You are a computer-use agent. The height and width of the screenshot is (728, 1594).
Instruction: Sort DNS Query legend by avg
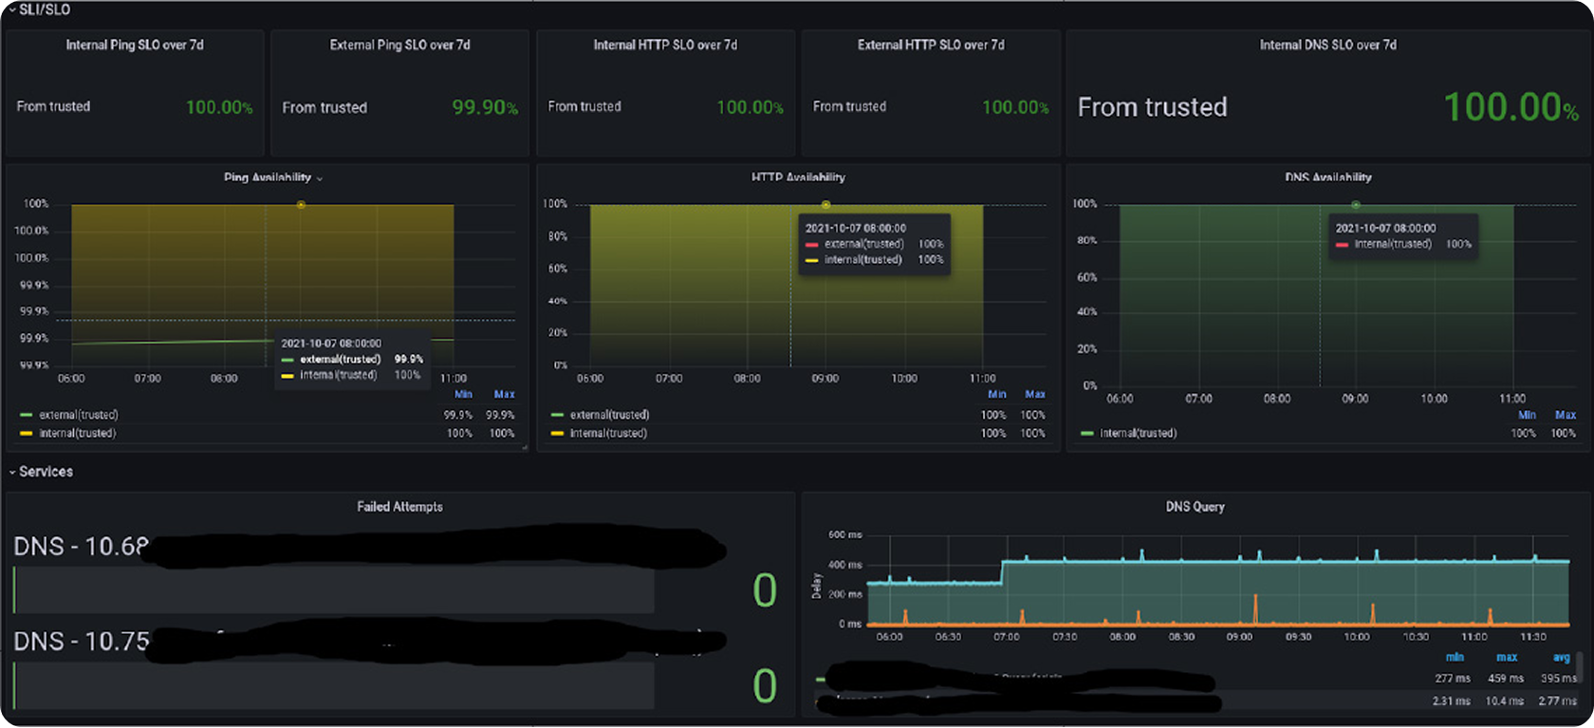(x=1561, y=658)
